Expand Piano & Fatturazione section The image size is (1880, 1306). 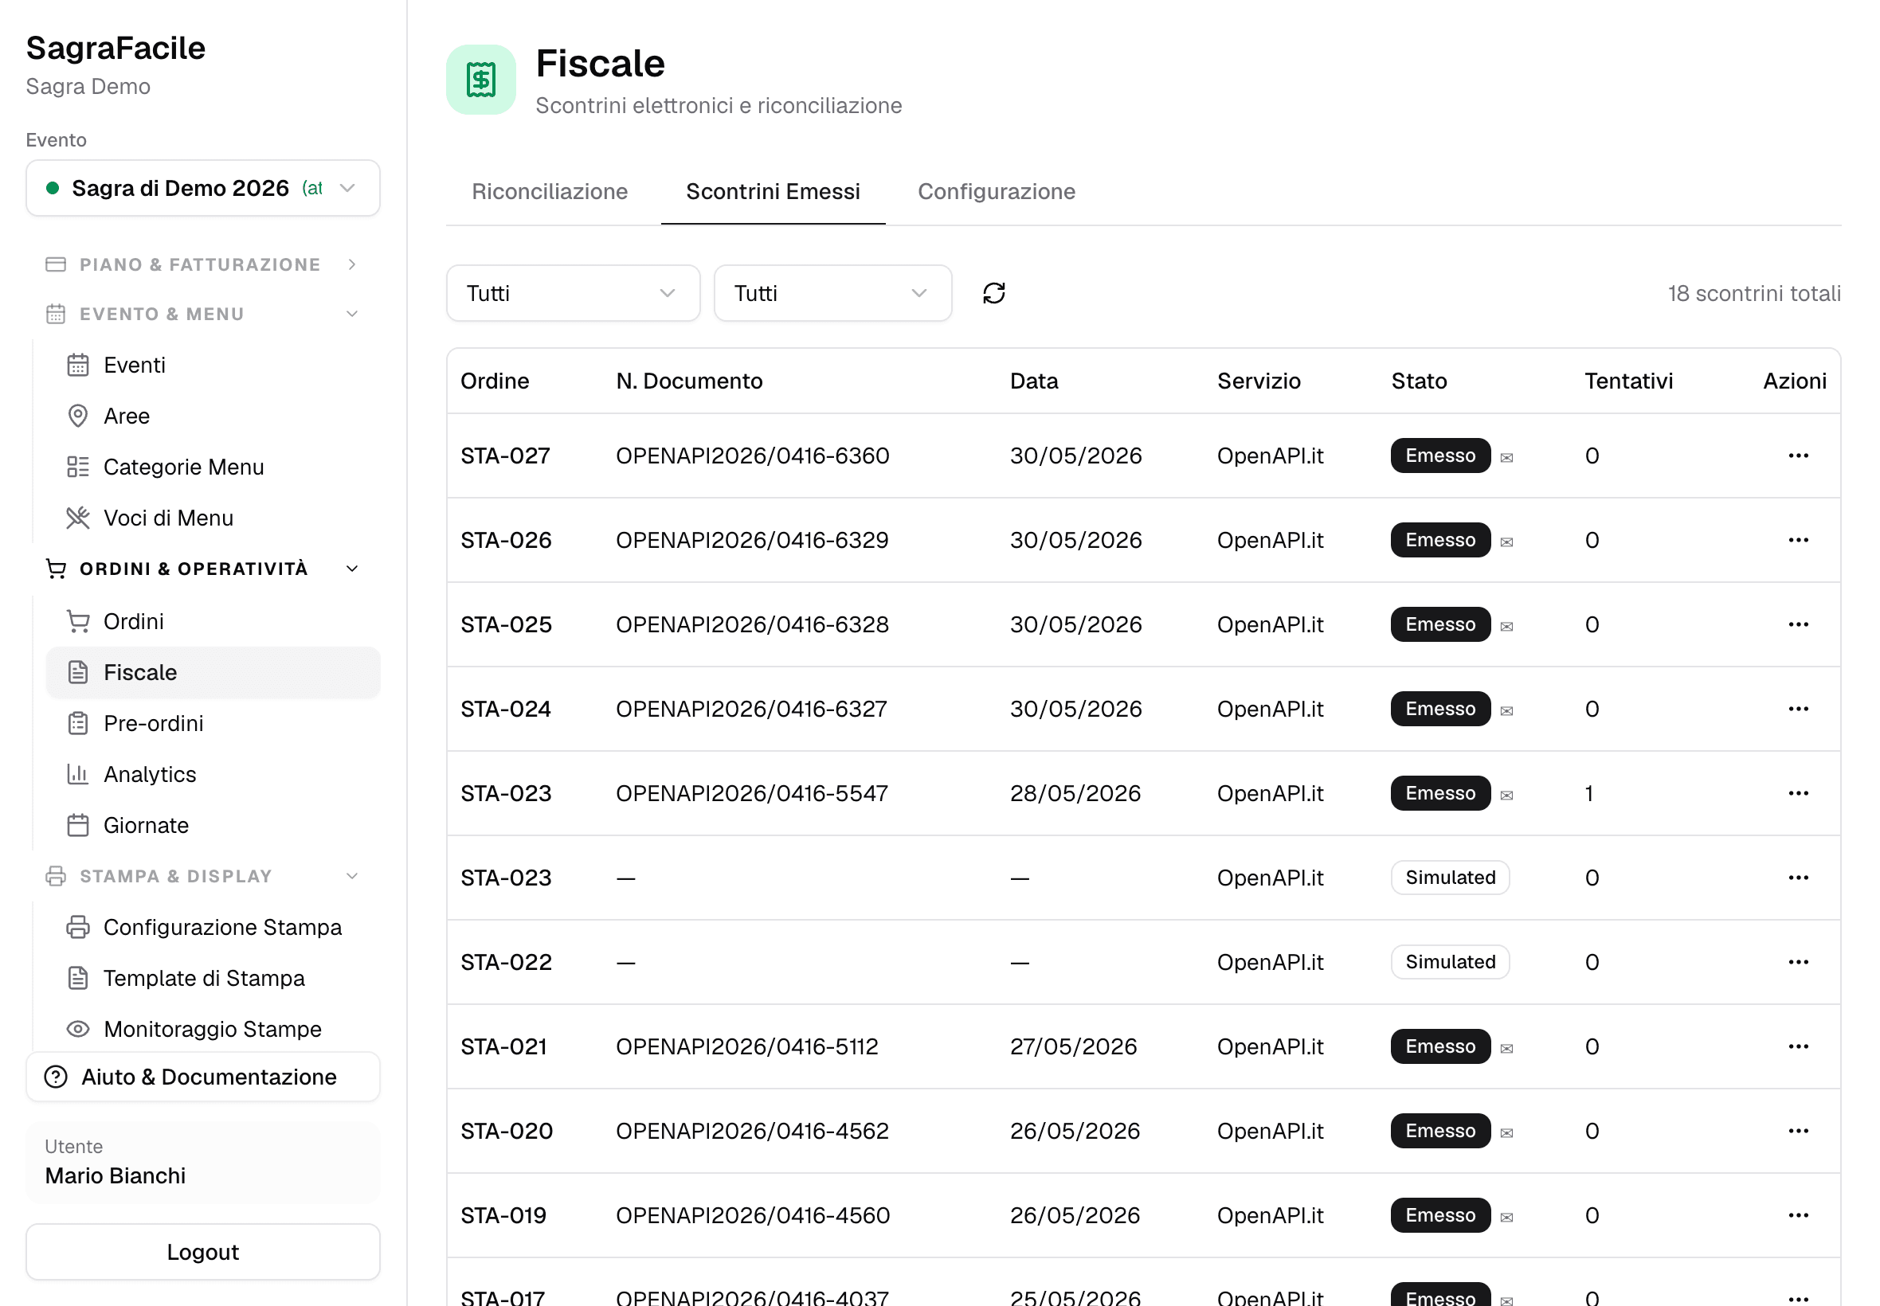(x=202, y=264)
